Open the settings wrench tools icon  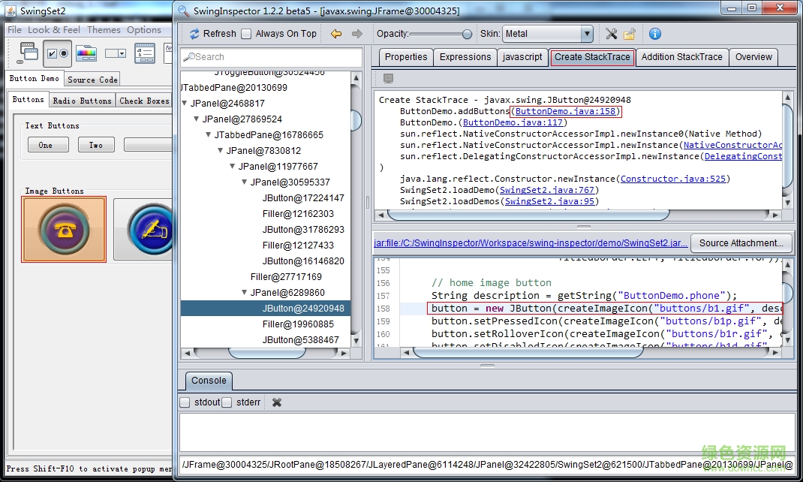pyautogui.click(x=611, y=34)
